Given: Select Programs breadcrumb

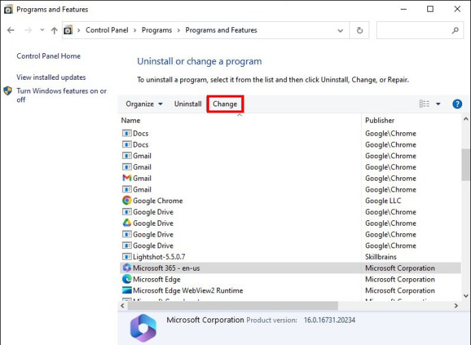Looking at the screenshot, I should (x=157, y=30).
